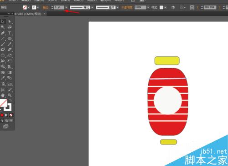Select the Mesh tool
This screenshot has height=166, width=228.
coord(3,72)
